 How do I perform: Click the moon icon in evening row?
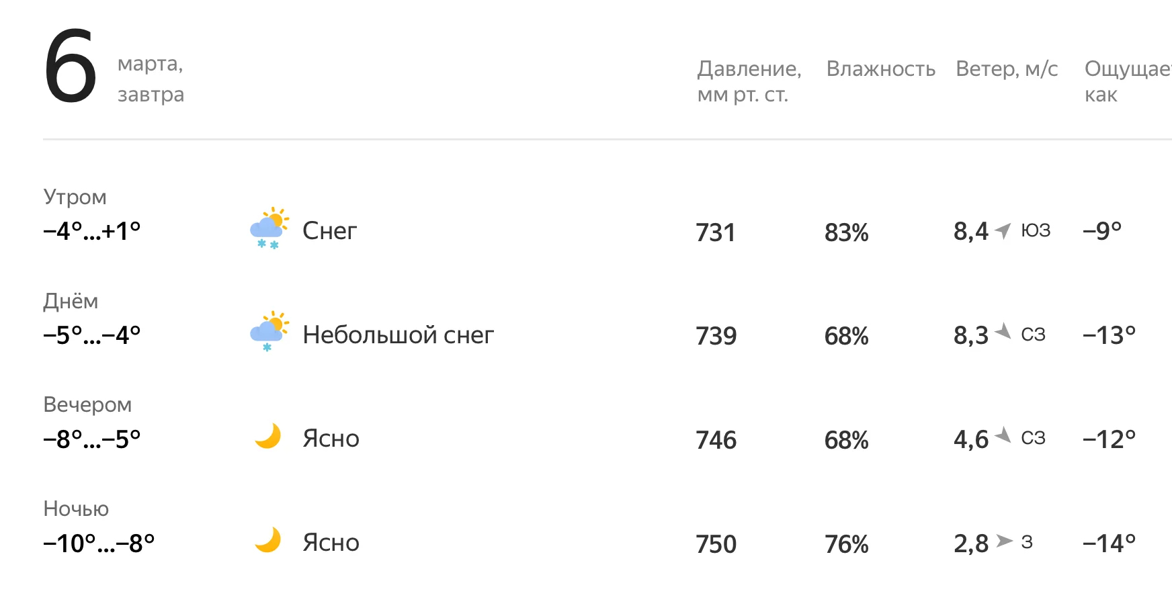point(267,437)
